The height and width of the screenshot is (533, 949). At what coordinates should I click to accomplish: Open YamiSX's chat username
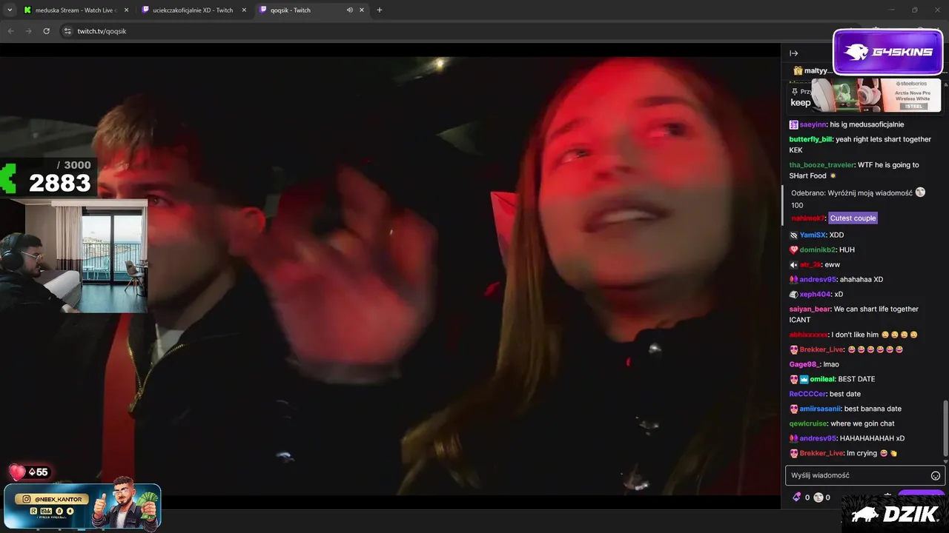tap(813, 235)
